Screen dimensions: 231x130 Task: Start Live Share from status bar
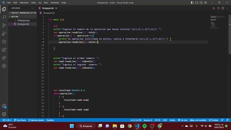pos(20,120)
